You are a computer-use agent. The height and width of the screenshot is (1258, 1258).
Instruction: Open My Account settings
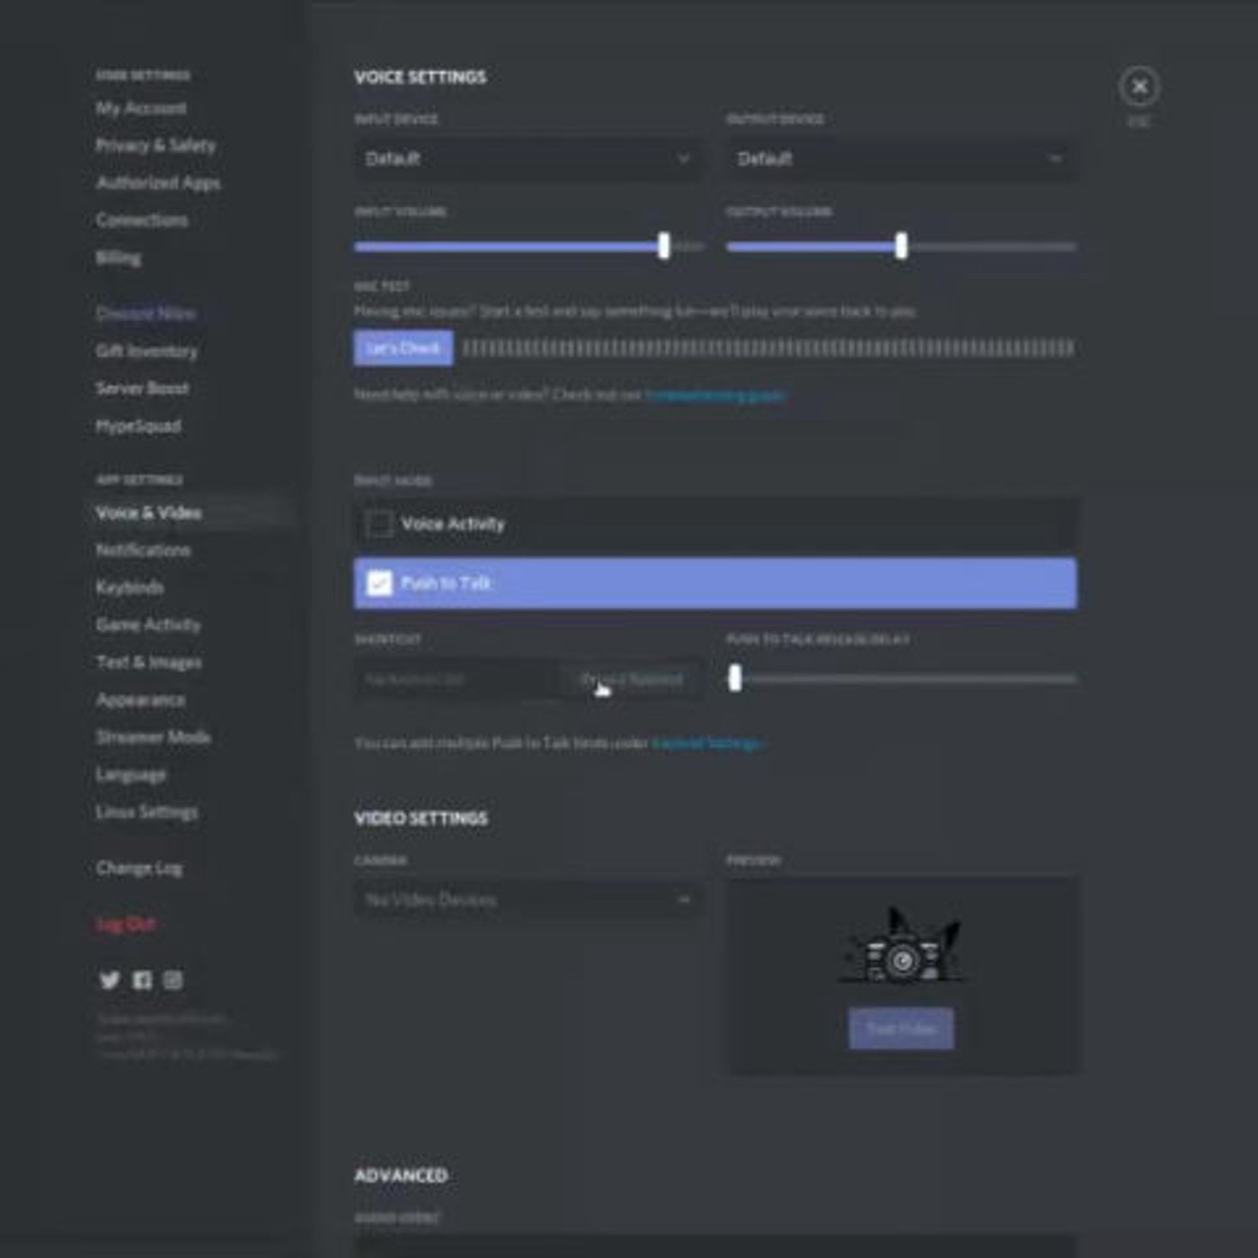click(x=141, y=108)
